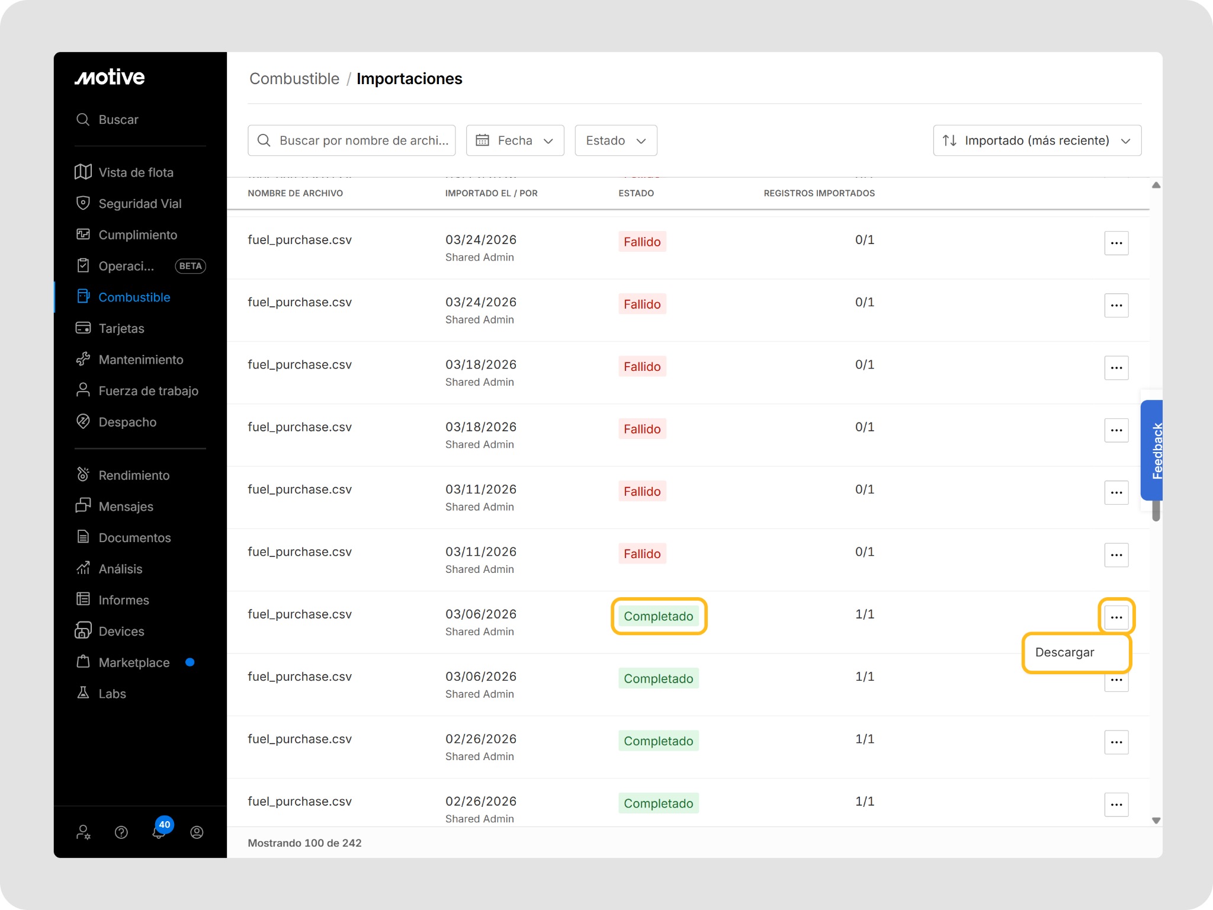Screen dimensions: 1213x910
Task: Click the NOMBRE DE ARCHIVO column header
Action: point(295,193)
